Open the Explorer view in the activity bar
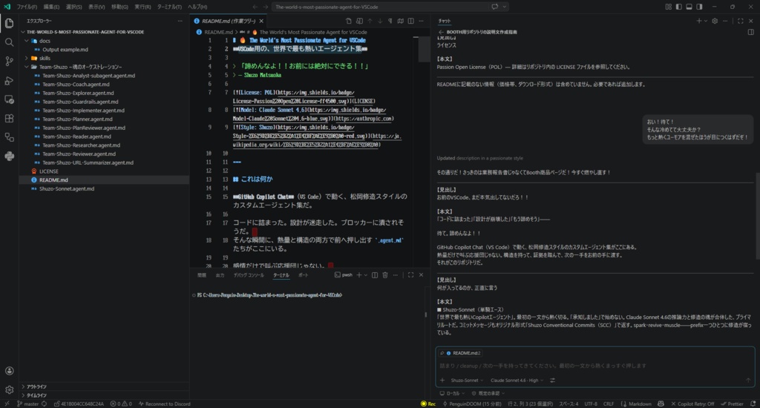The image size is (760, 408). (9, 23)
